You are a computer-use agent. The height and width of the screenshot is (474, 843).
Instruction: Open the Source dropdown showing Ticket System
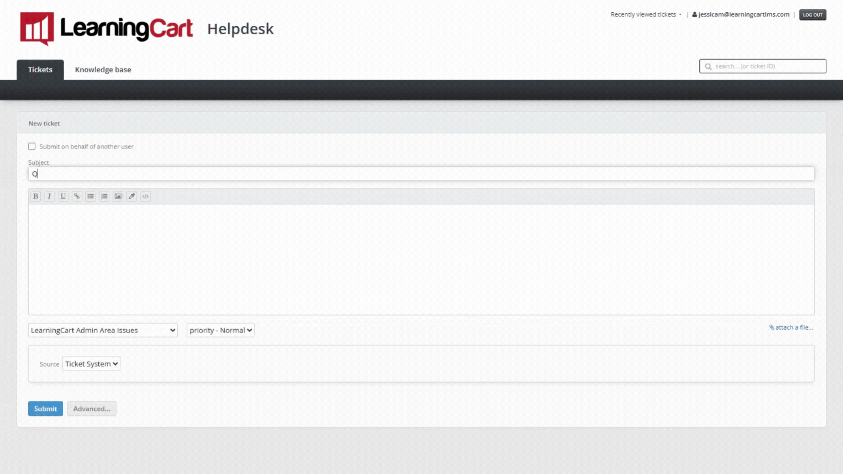point(91,363)
